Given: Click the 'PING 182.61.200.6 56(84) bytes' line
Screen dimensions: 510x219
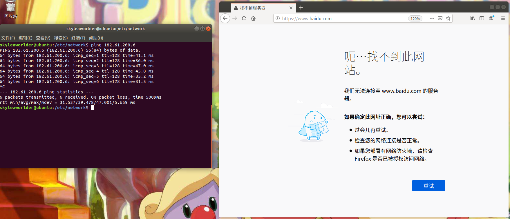Looking at the screenshot, I should coord(70,50).
